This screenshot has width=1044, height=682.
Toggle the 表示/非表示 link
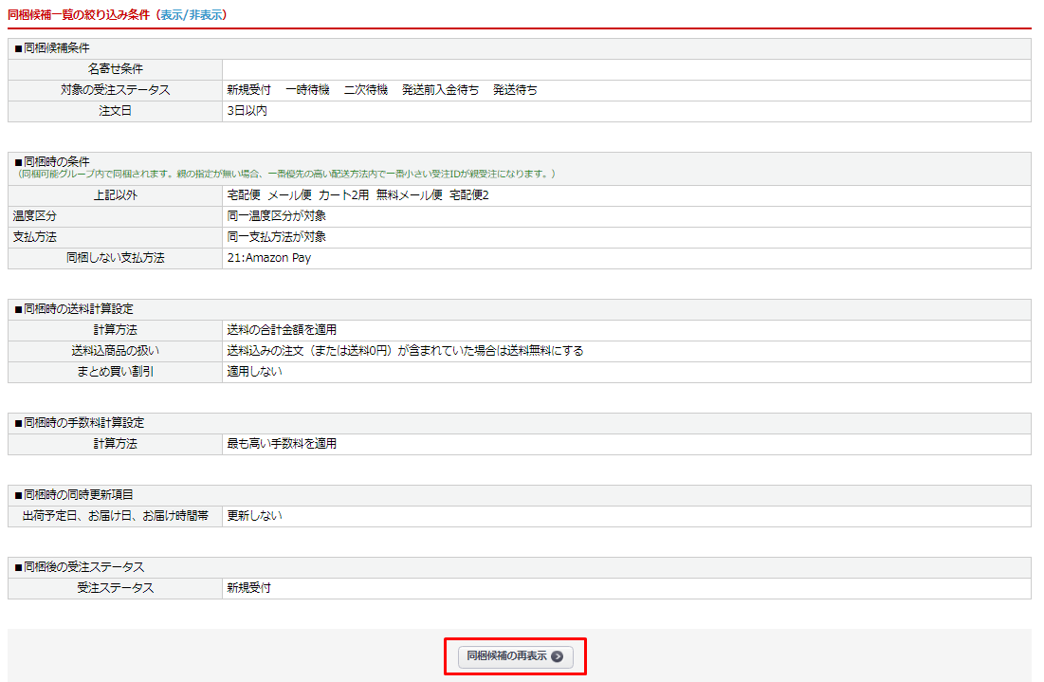[x=192, y=15]
